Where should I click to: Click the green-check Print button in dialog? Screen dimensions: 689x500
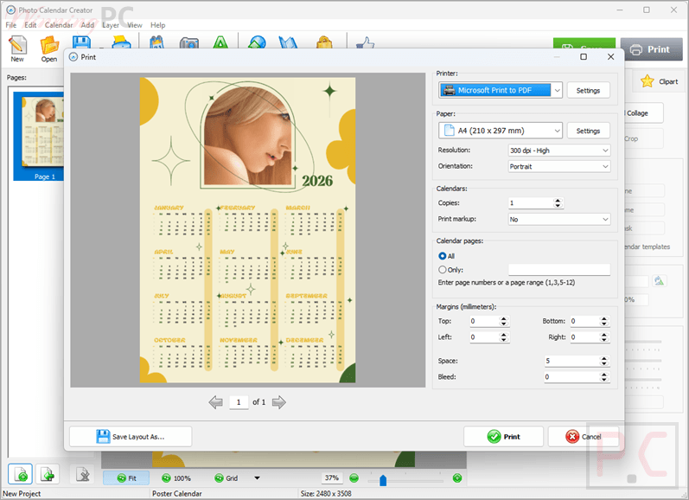coord(504,437)
